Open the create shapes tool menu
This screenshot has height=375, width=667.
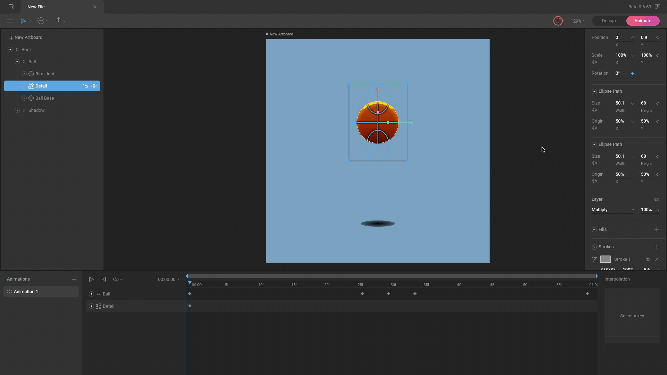41,21
